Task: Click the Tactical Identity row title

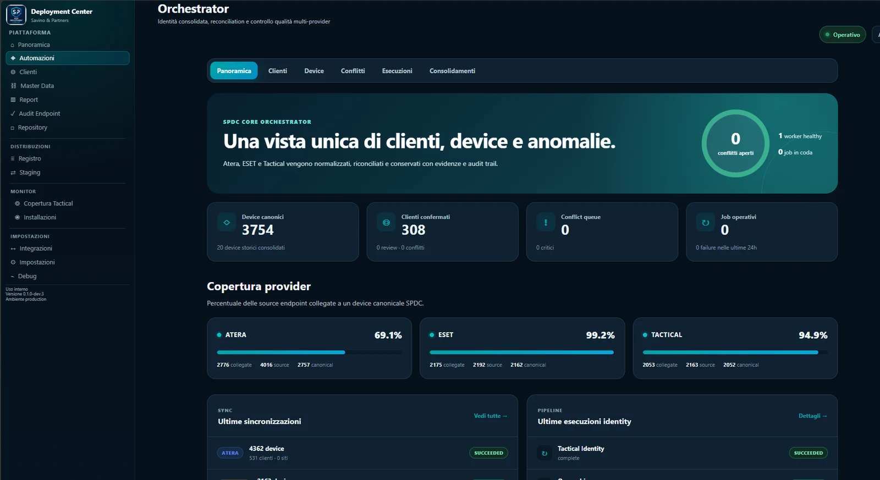Action: click(581, 449)
